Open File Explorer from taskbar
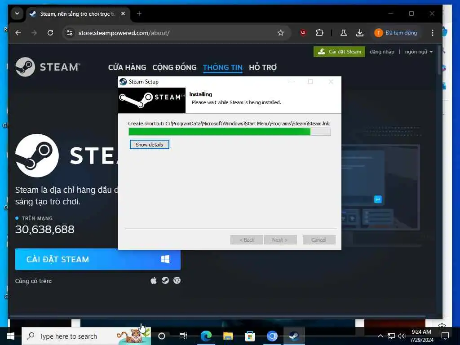 pos(228,336)
